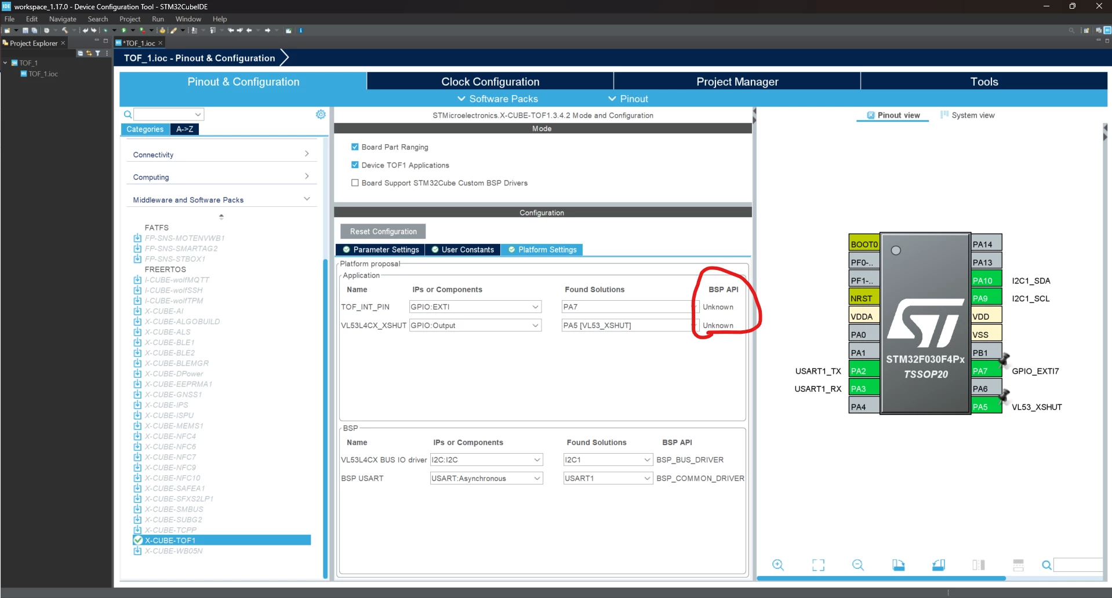Open the Clock Configuration tab
The width and height of the screenshot is (1112, 598).
click(x=490, y=82)
